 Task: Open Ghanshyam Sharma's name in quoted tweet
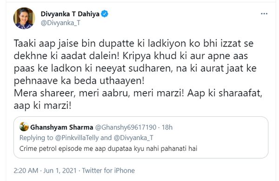pos(61,127)
